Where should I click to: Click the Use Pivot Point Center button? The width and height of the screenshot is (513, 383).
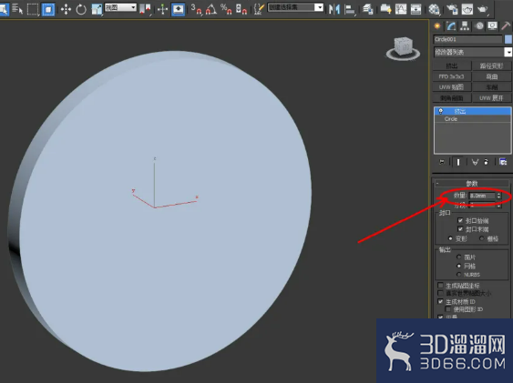click(145, 9)
